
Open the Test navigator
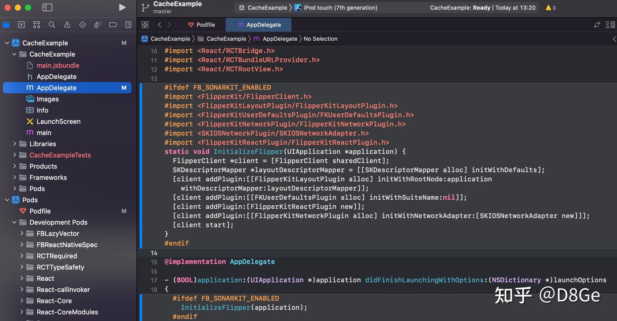(x=82, y=24)
